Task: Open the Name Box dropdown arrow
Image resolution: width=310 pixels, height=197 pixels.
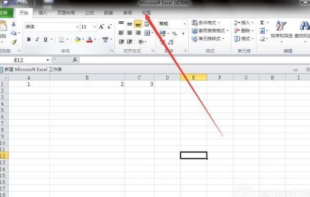Action: pyautogui.click(x=48, y=60)
